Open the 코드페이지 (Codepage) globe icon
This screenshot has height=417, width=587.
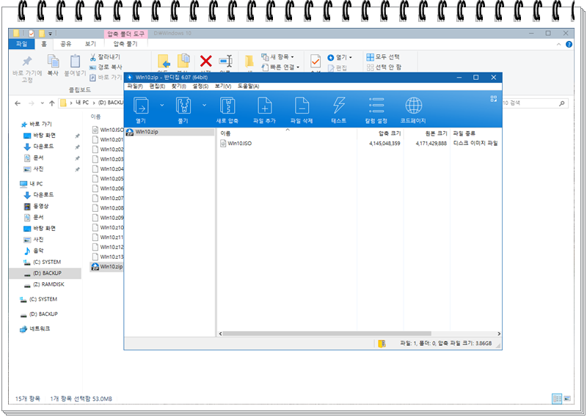pos(414,106)
